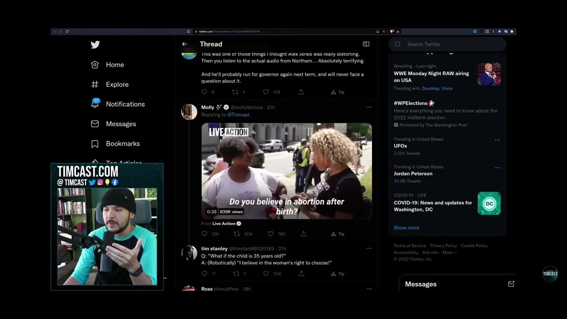Open Cookie Policy link

pos(474,246)
